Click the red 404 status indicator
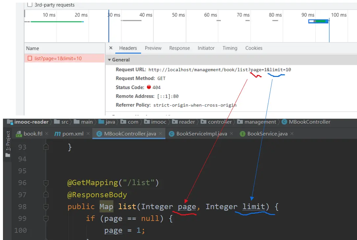This screenshot has height=240, width=357. pyautogui.click(x=149, y=87)
